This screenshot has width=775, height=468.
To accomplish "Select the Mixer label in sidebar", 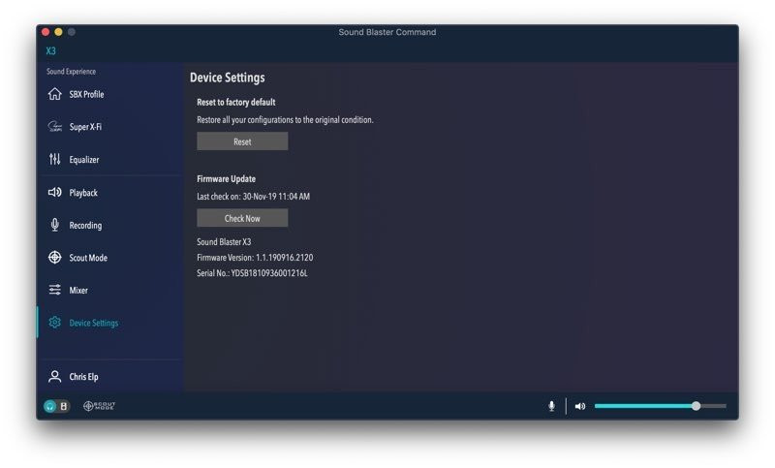I will 78,291.
